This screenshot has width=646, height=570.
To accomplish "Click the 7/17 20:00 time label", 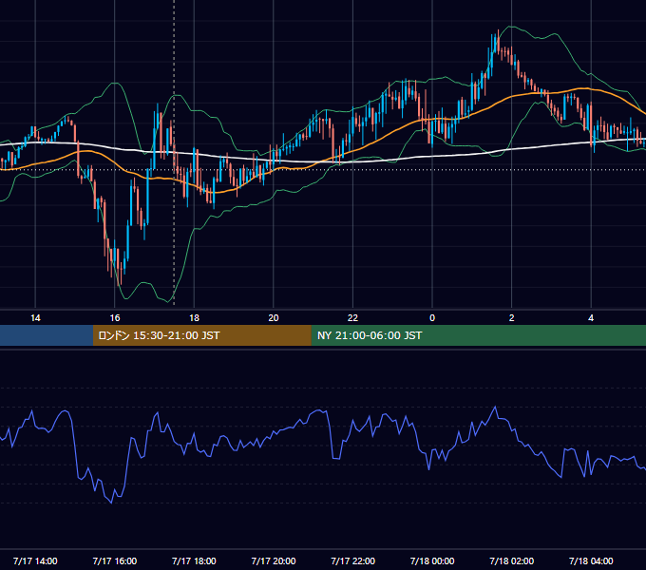I will click(x=274, y=560).
